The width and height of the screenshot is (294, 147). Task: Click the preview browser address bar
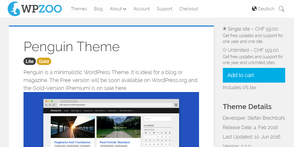coord(115,105)
